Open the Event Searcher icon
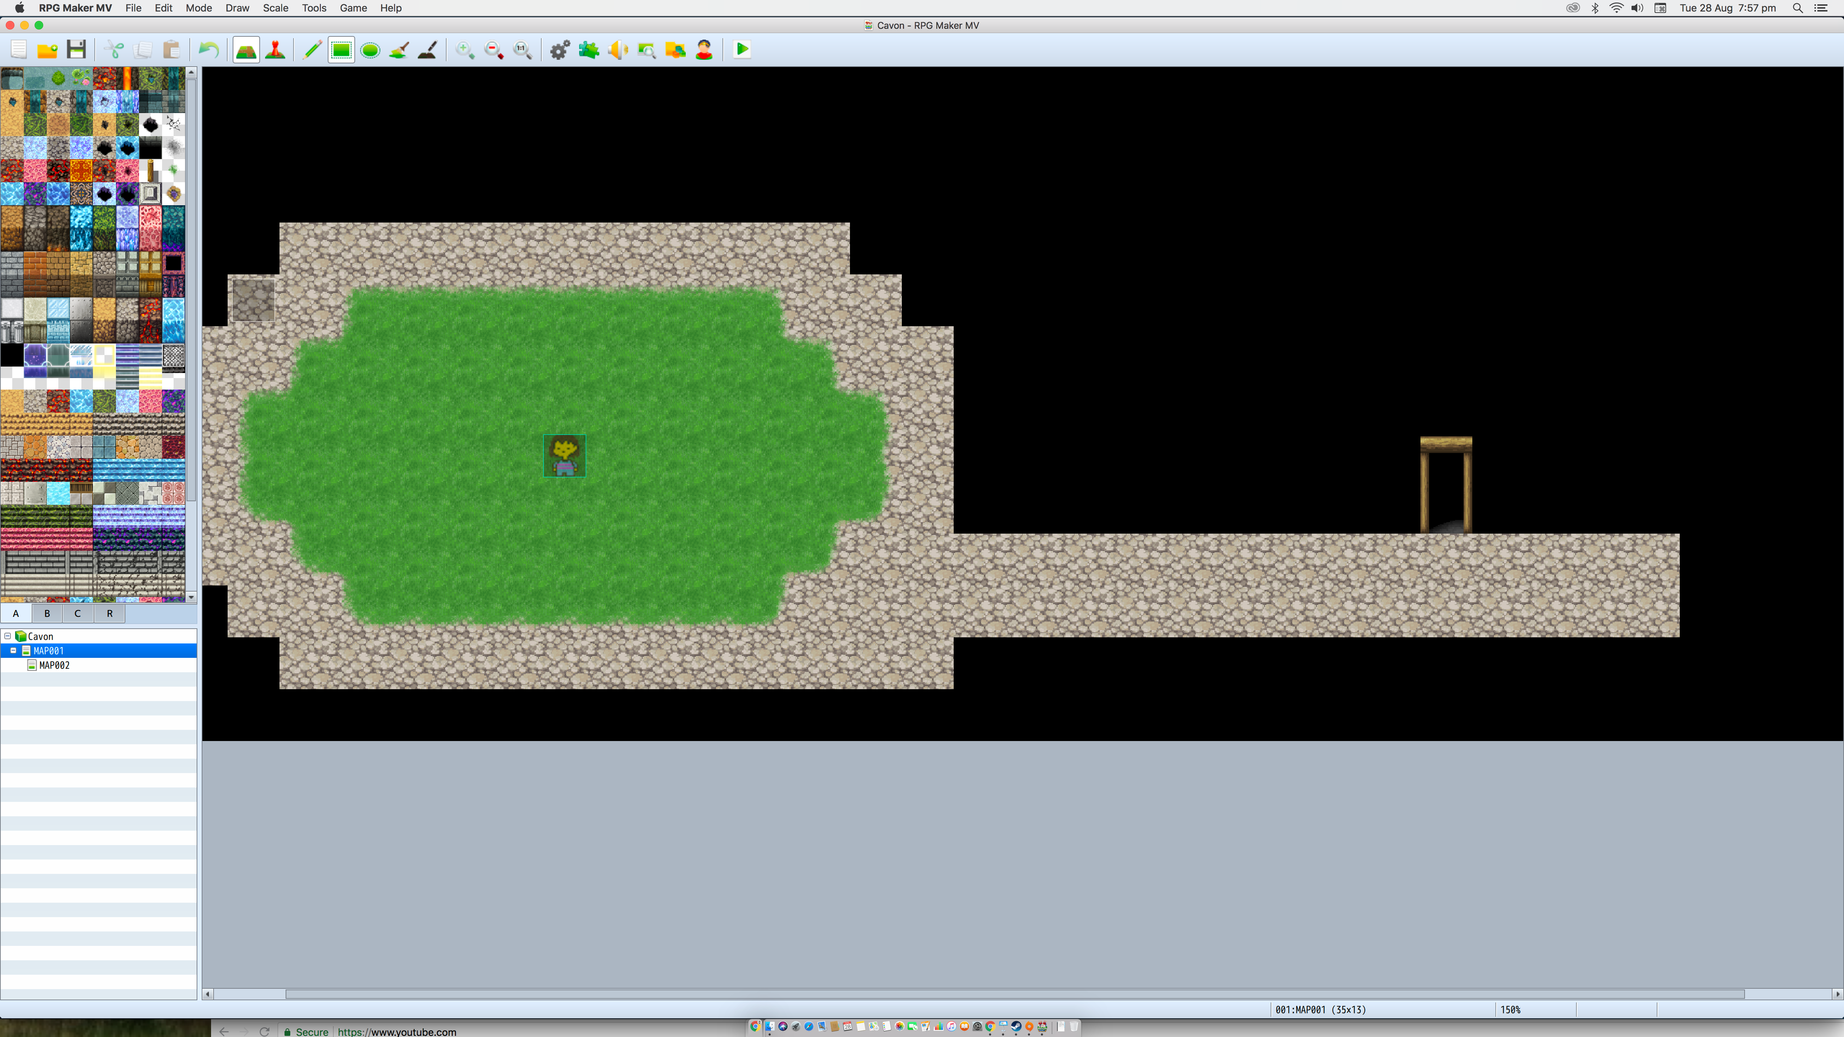 [646, 49]
